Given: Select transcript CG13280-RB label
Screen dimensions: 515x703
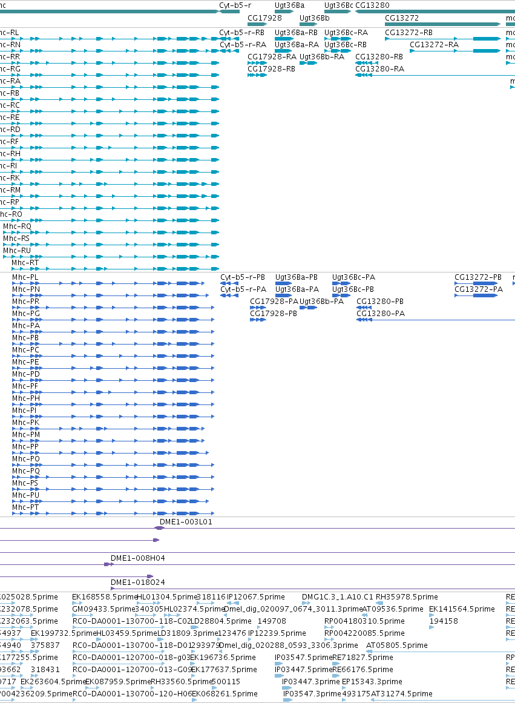Looking at the screenshot, I should [x=379, y=57].
